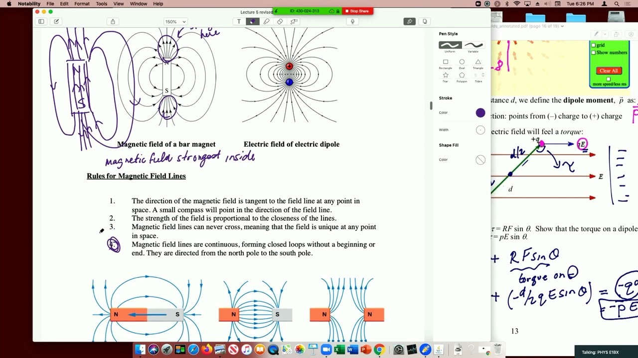This screenshot has height=358, width=638.
Task: Open the Edit menu
Action: (64, 4)
